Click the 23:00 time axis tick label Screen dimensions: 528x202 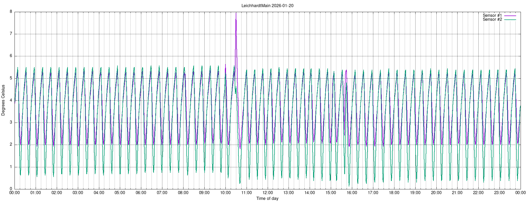499,193
